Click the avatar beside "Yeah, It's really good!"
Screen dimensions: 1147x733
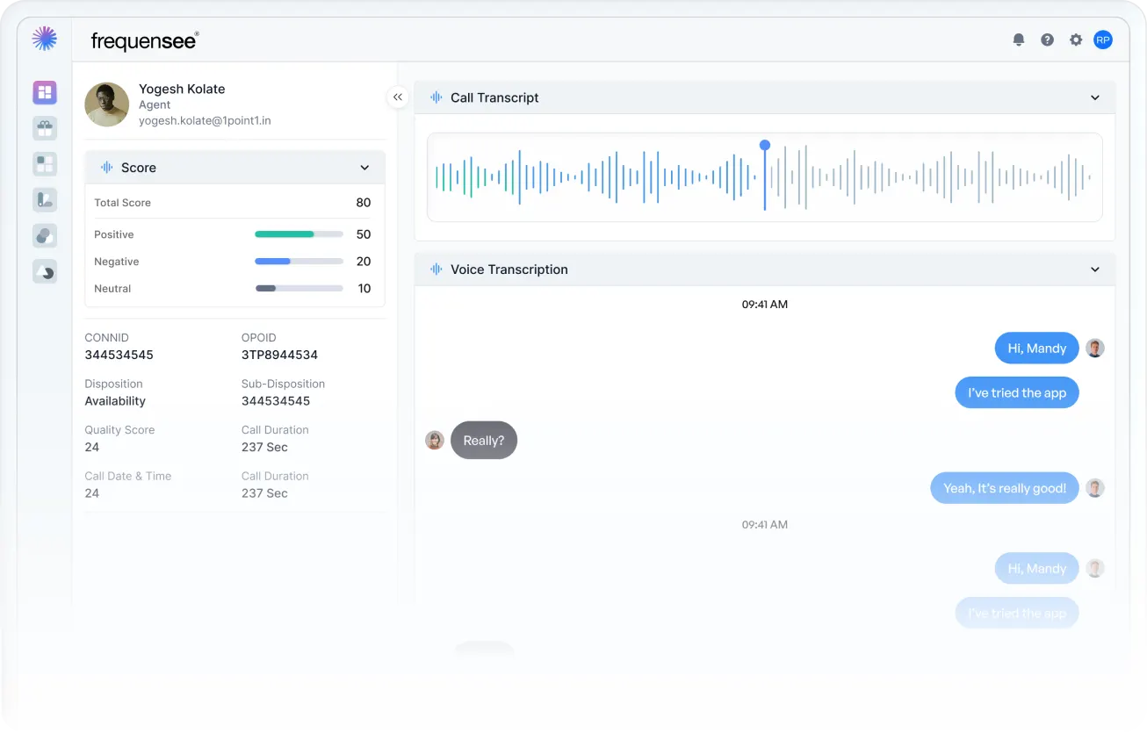click(x=1095, y=488)
